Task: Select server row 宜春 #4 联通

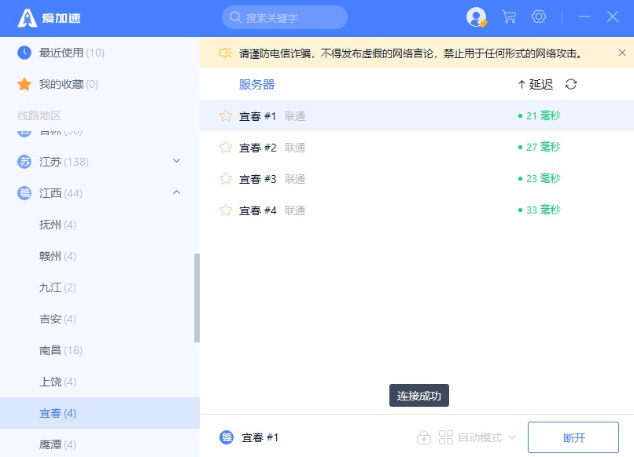Action: tap(417, 210)
